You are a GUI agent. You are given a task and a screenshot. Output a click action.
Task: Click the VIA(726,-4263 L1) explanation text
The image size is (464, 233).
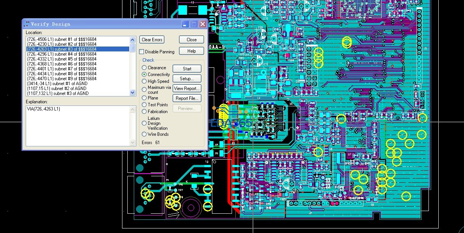[x=43, y=109]
